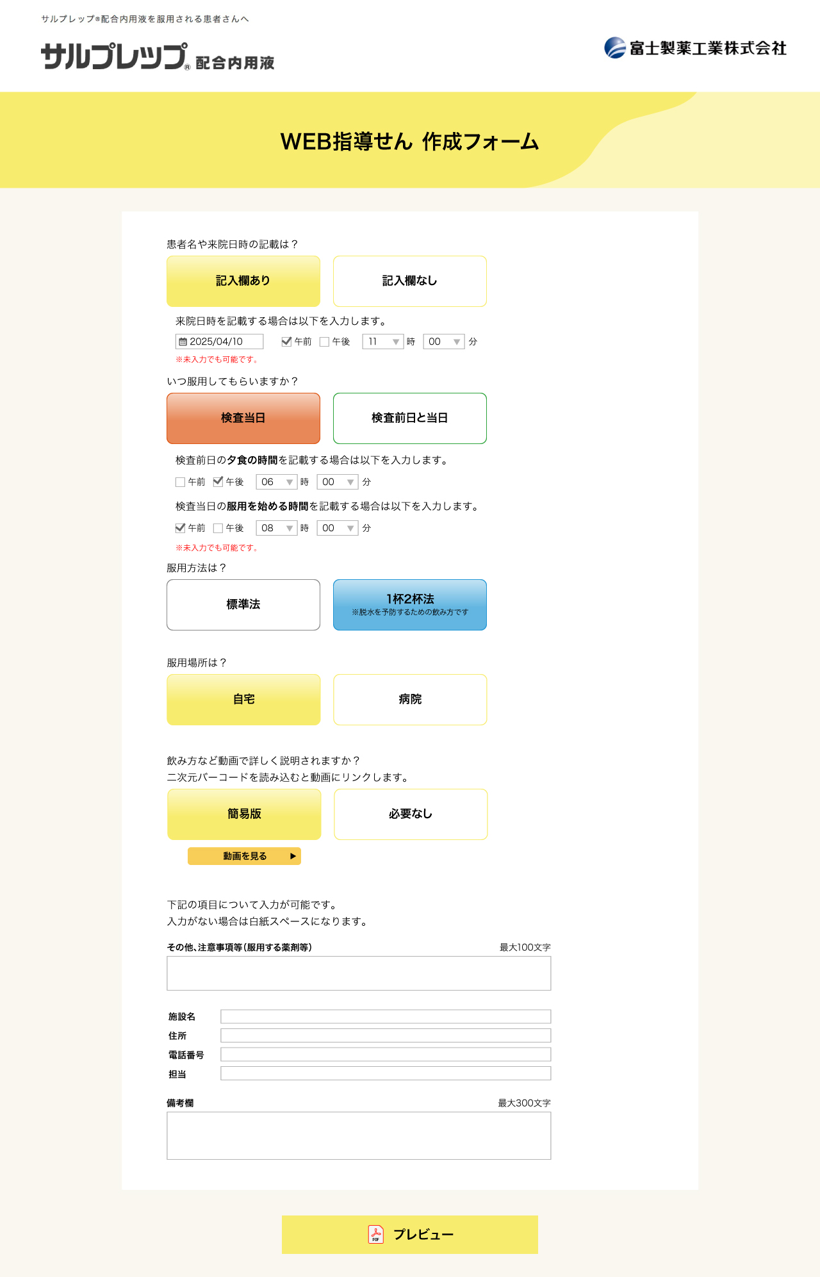Open the dinner hour dropdown showing 06

tap(277, 482)
